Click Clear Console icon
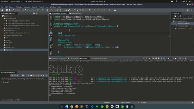 pyautogui.click(x=153, y=58)
